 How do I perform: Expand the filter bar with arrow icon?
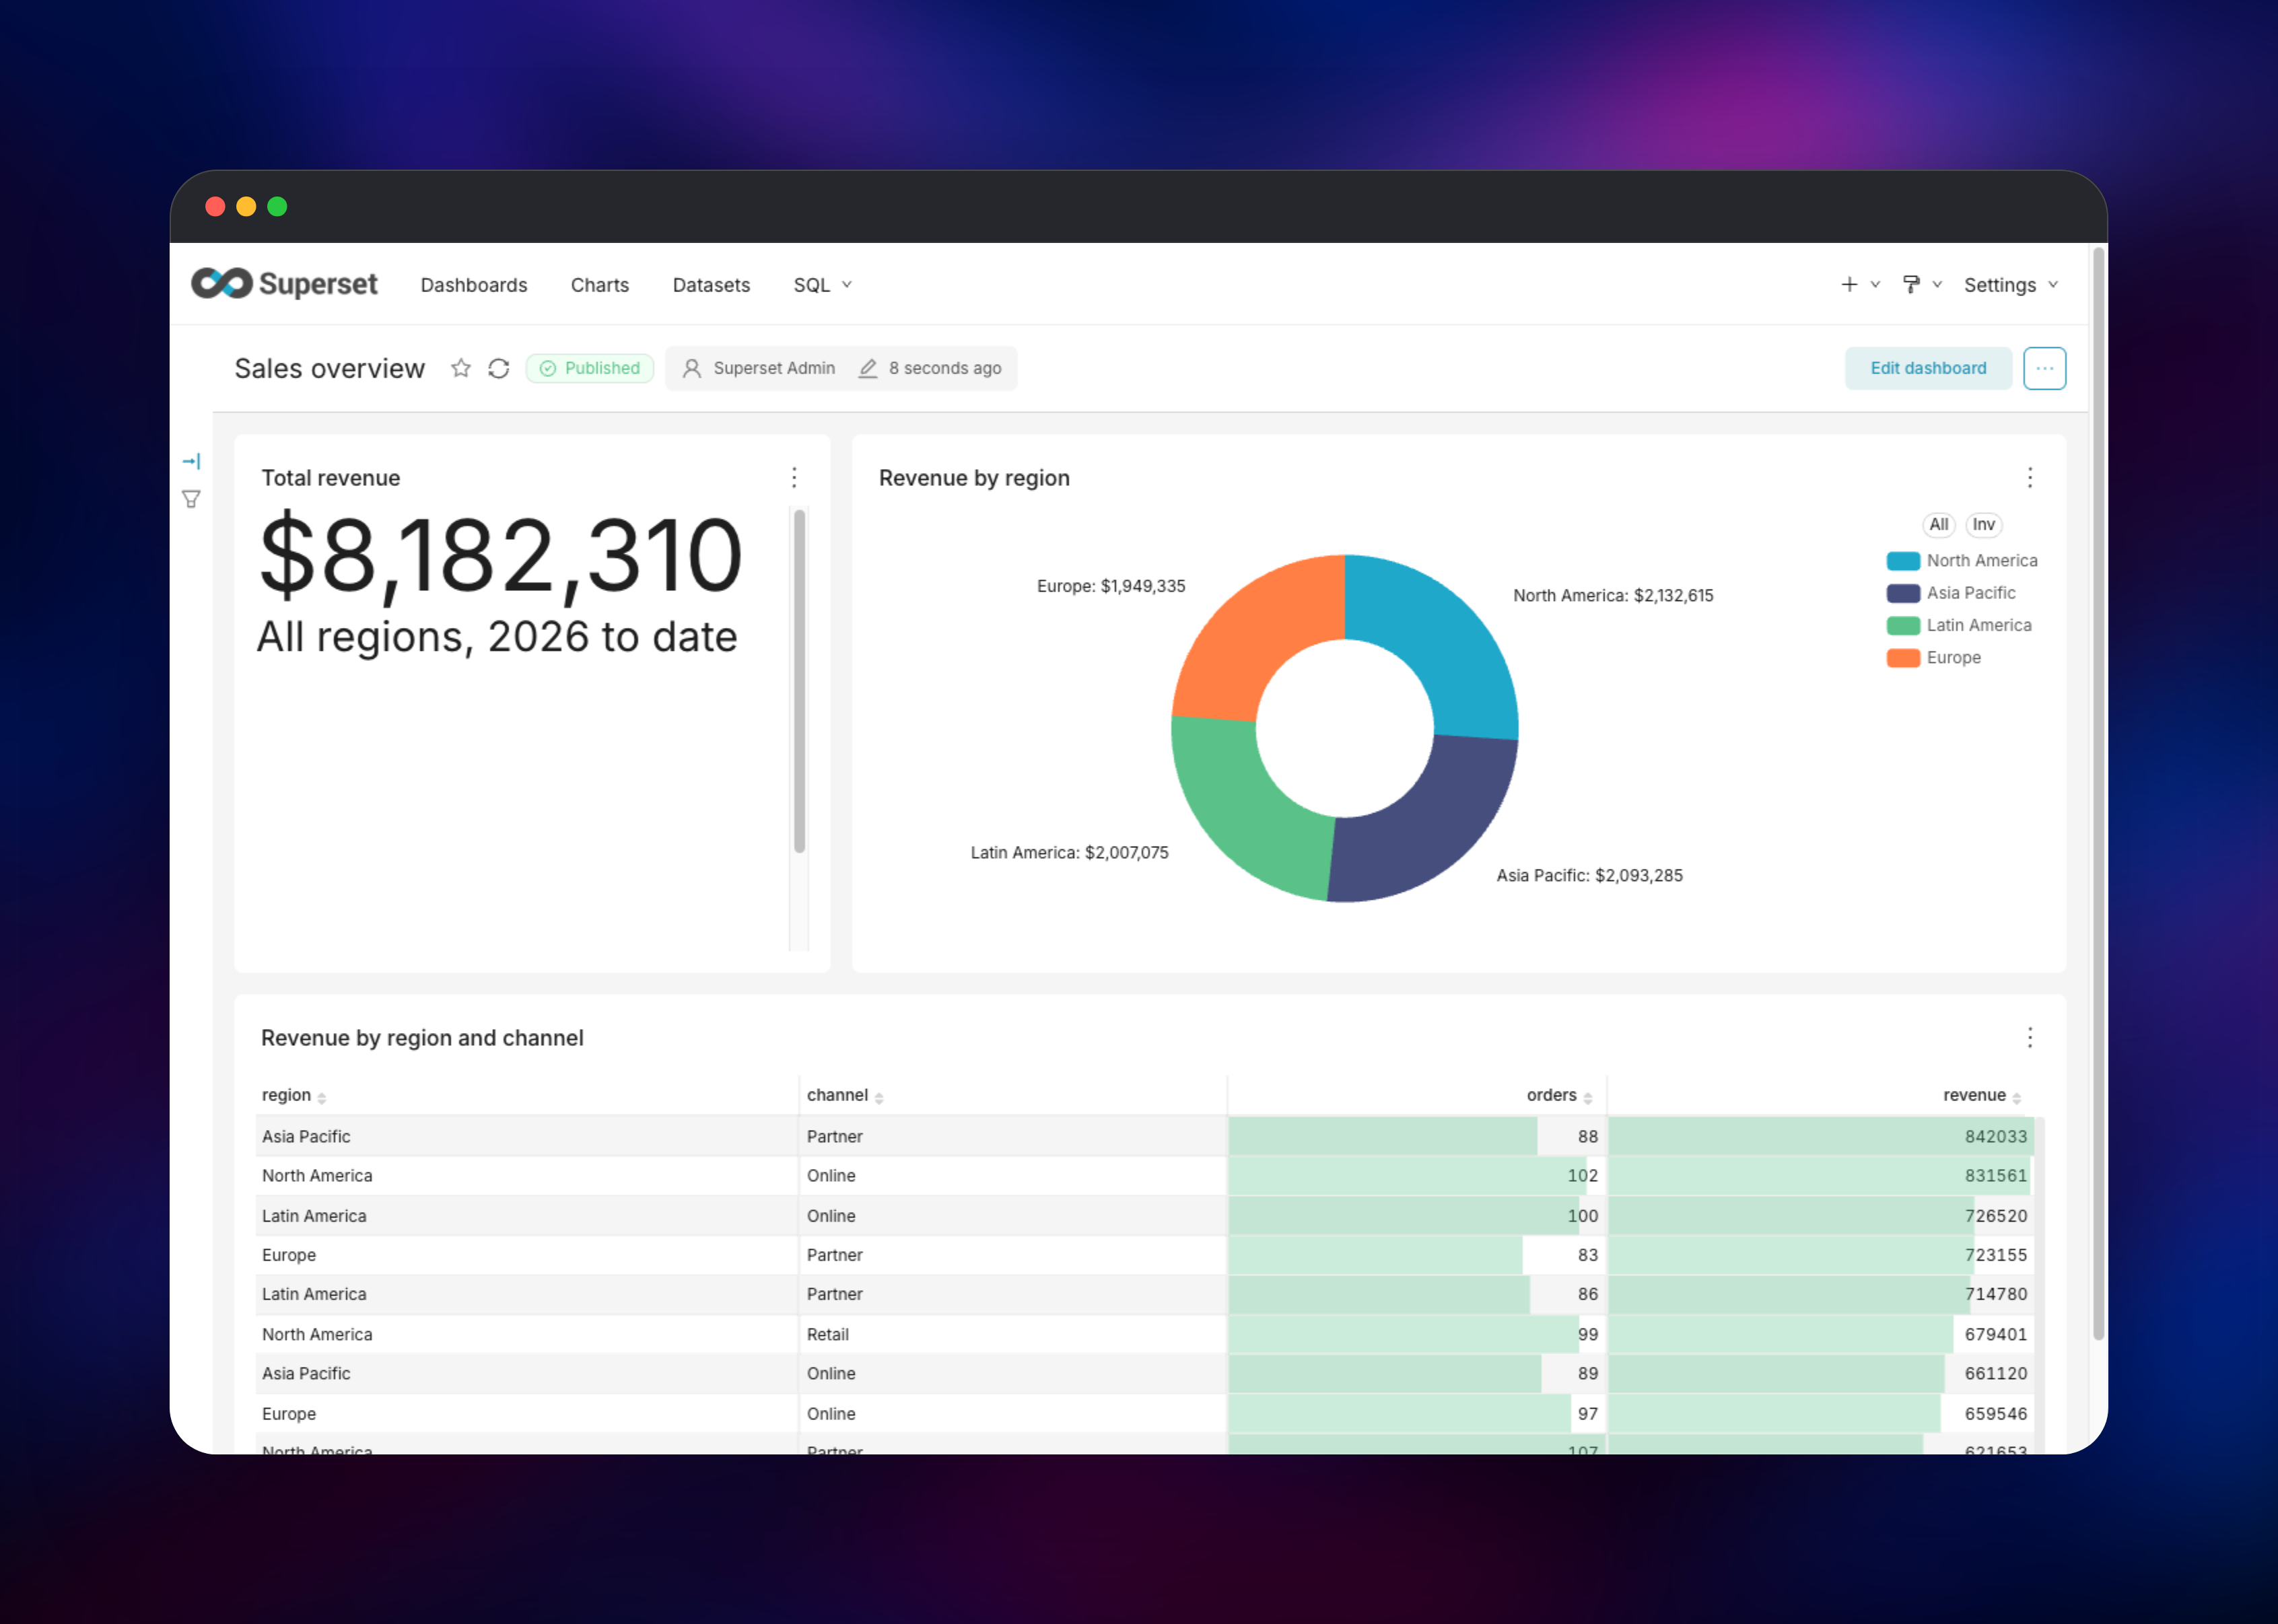(x=191, y=461)
